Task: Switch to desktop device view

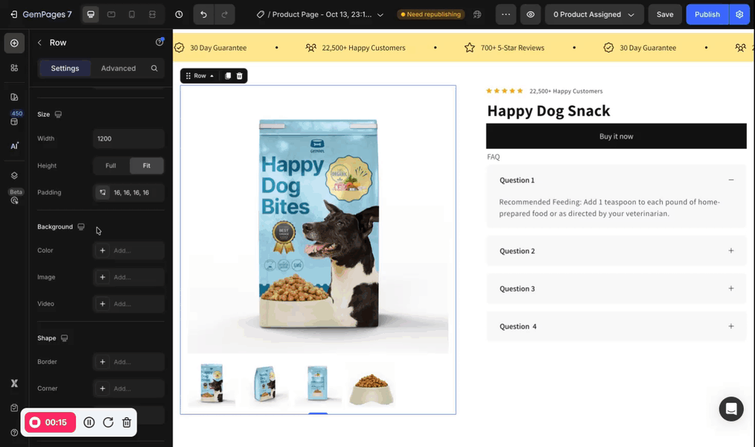Action: pyautogui.click(x=91, y=14)
